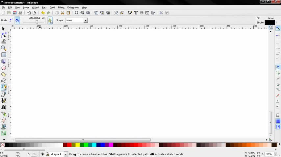Image resolution: width=281 pixels, height=157 pixels.
Task: Select the Zoom magnifier tool
Action: point(4,48)
